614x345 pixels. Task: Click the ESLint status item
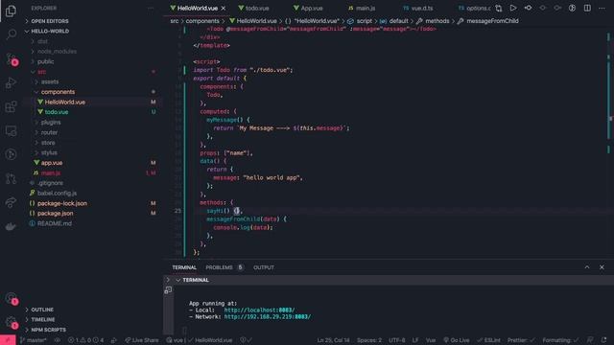[x=488, y=340]
